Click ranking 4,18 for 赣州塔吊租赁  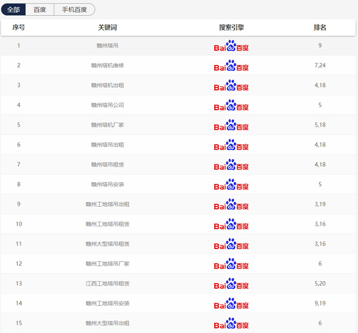(320, 164)
